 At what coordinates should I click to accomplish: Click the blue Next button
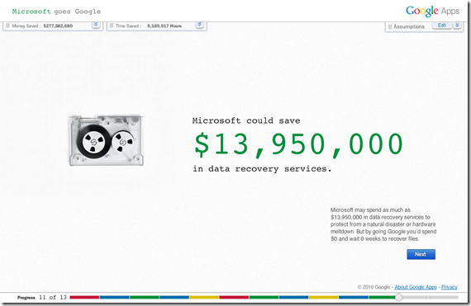pyautogui.click(x=421, y=254)
